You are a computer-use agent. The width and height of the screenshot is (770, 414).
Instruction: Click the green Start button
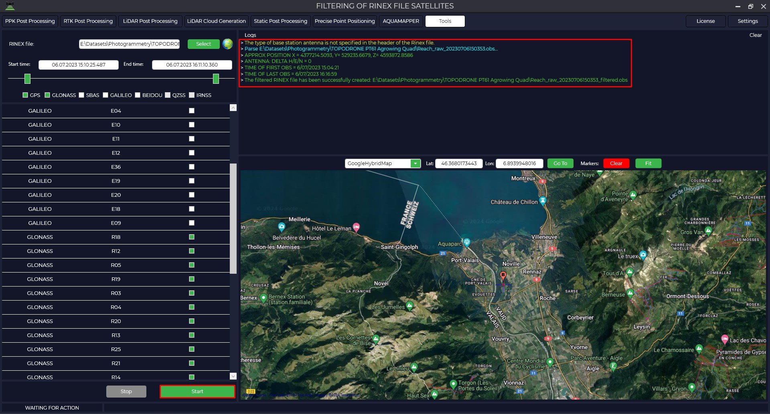coord(197,392)
